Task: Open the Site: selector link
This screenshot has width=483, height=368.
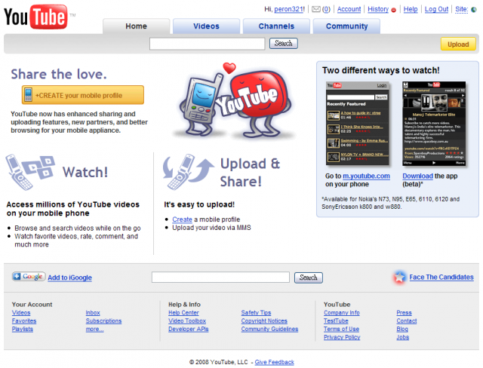Action: (461, 9)
